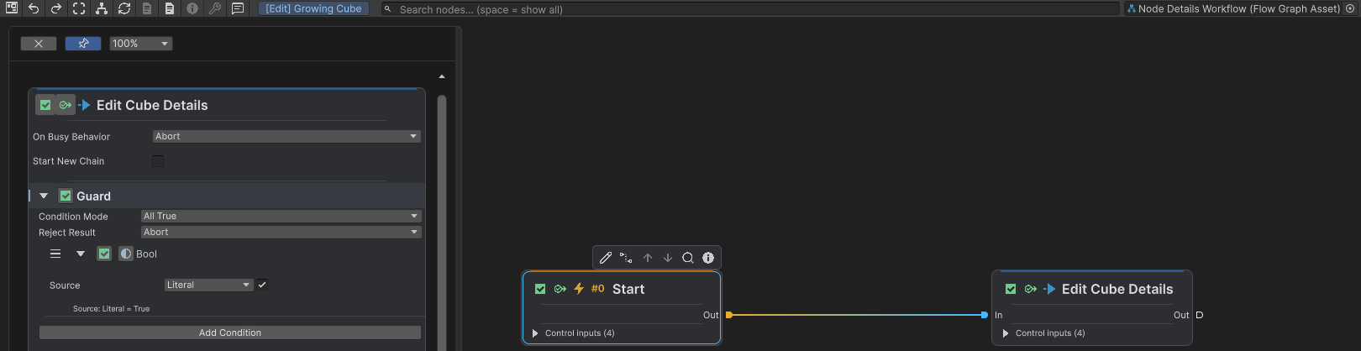Click the blue arrow icon on the Edit Cube Details graph node

pyautogui.click(x=1049, y=289)
